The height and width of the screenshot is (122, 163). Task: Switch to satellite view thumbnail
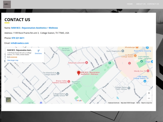click(x=8, y=100)
